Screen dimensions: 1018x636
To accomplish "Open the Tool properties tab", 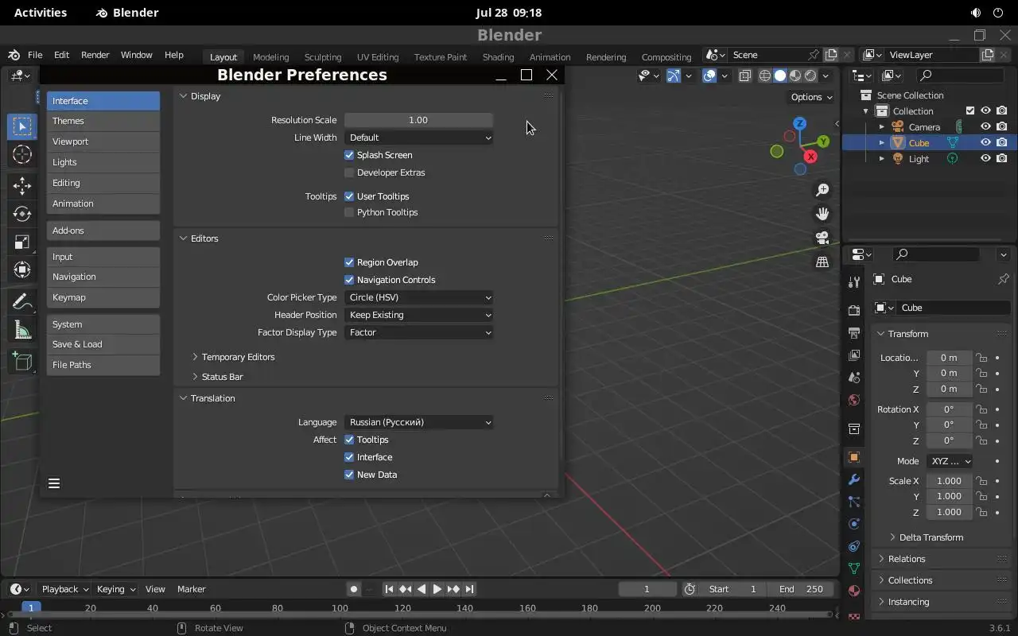I will point(854,281).
